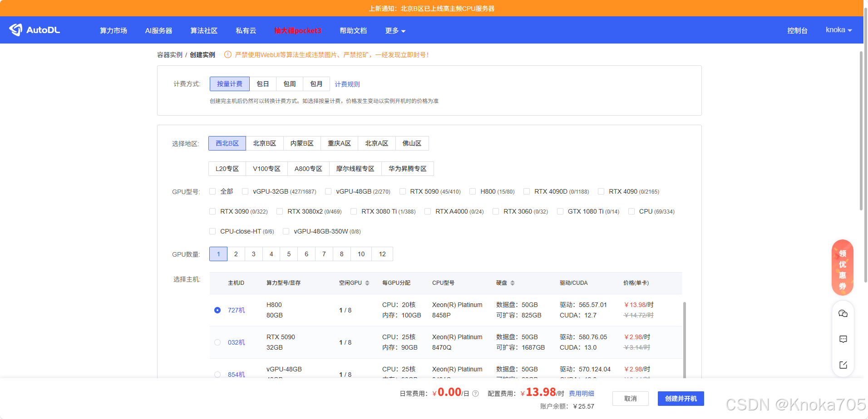Check the RTX 3080x2 checkbox
Viewport: 868px width, 419px height.
point(280,211)
